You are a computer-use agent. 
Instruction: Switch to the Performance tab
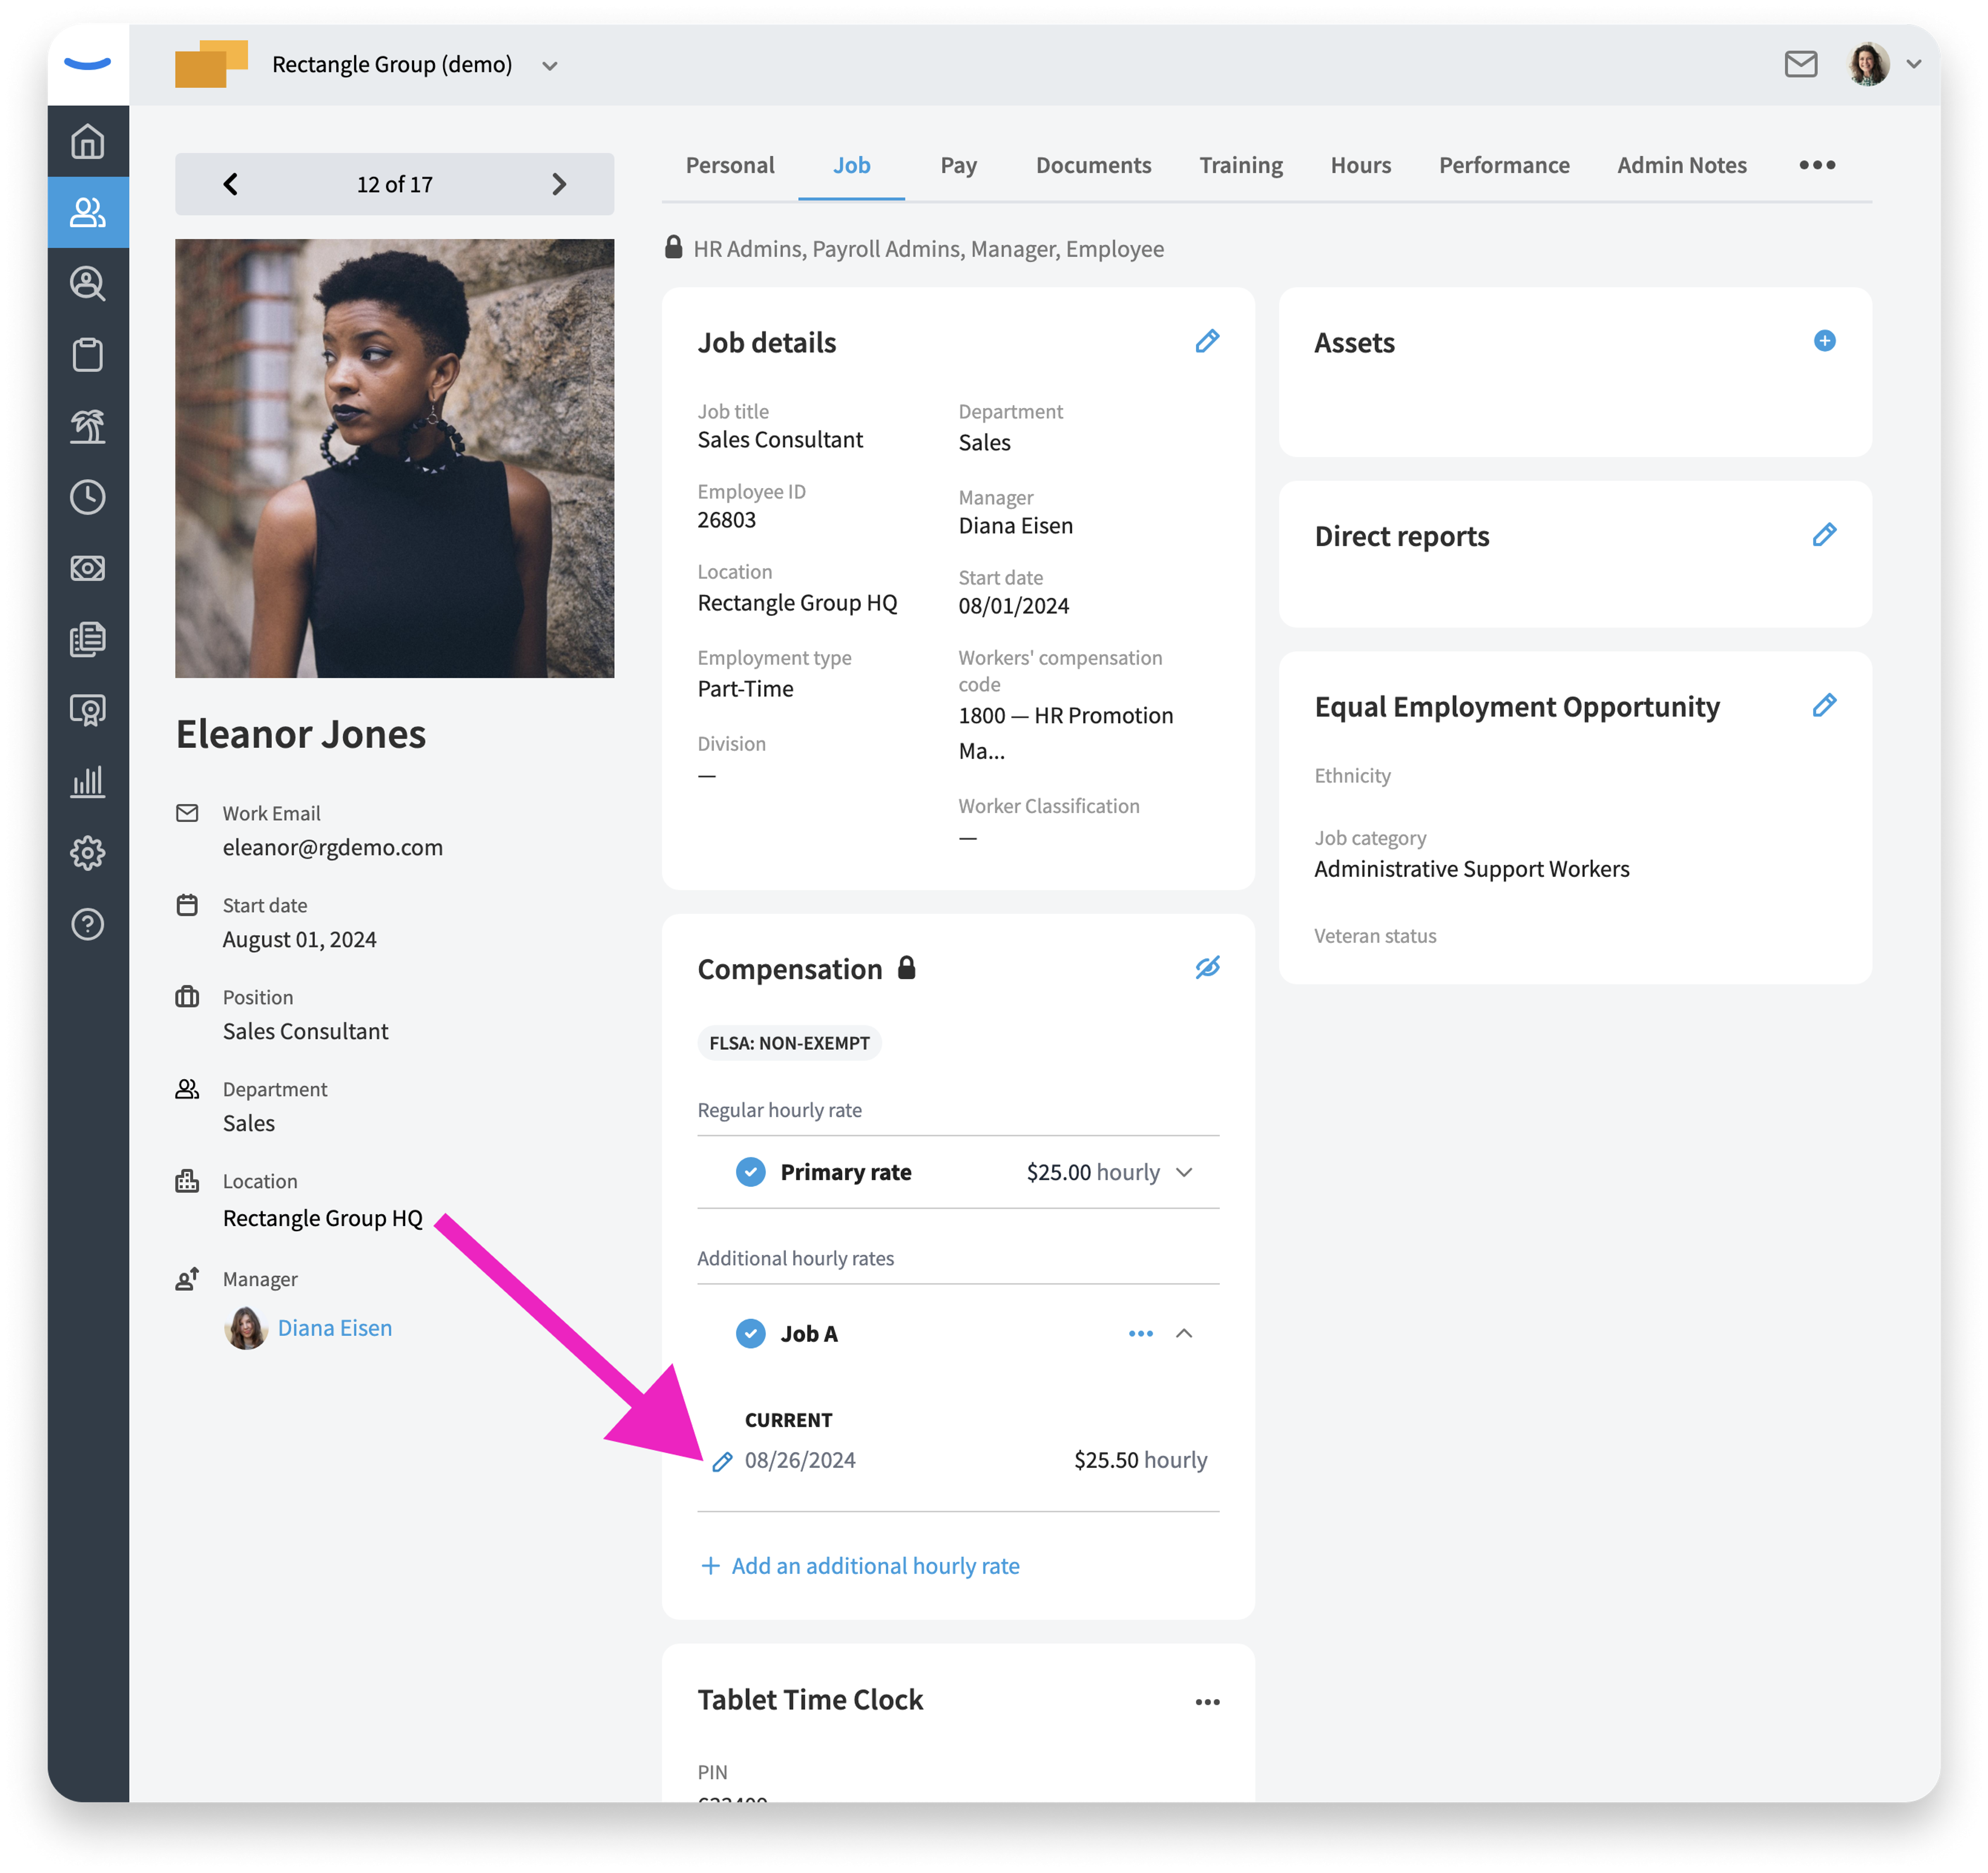coord(1503,165)
